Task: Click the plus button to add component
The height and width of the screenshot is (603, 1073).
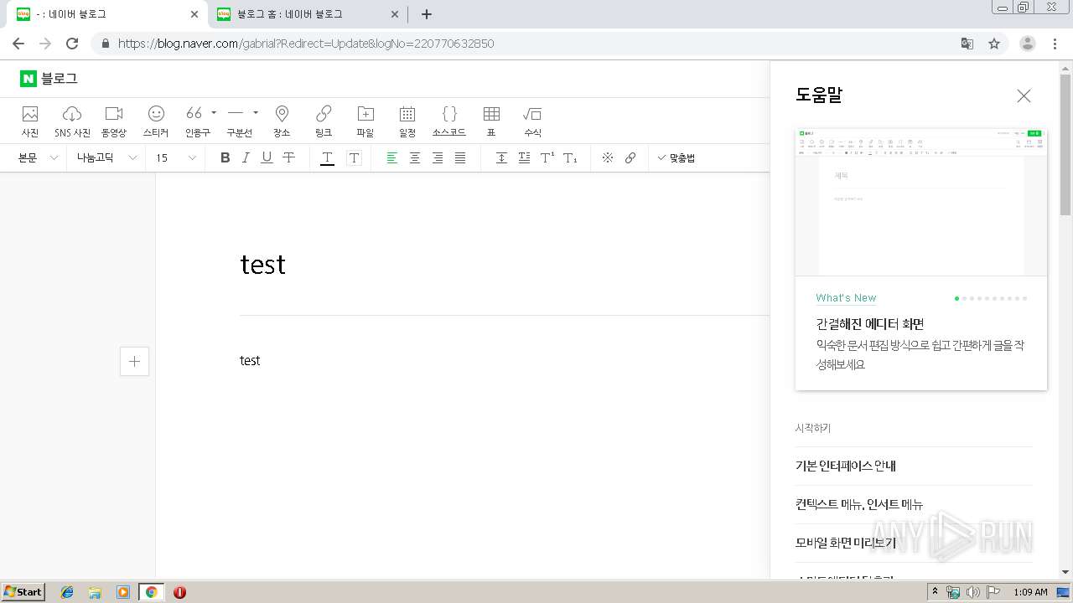Action: [x=135, y=361]
